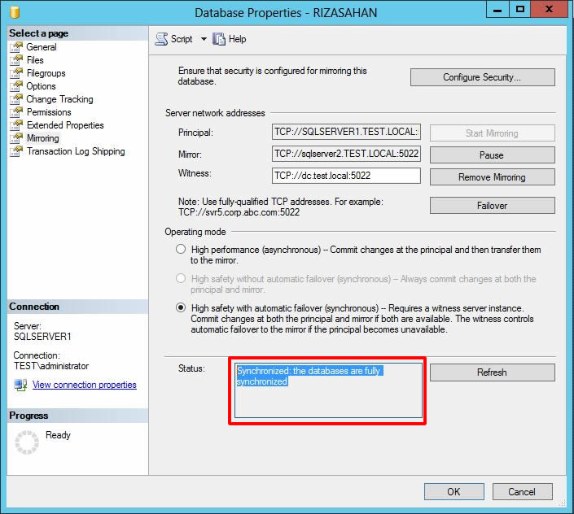Open the Options page
This screenshot has height=514, width=574.
(41, 86)
